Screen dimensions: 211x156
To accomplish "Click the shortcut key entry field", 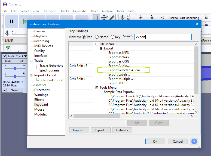I will click(x=97, y=123).
